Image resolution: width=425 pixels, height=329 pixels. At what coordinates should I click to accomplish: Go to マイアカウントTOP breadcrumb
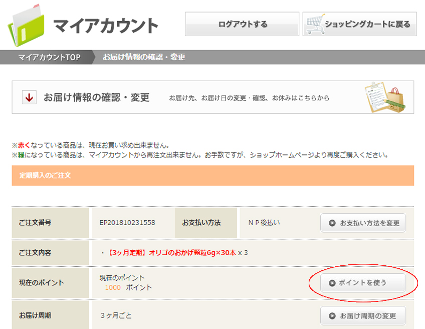coord(49,57)
